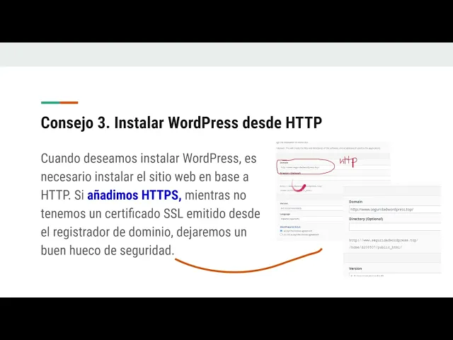Click the words 'buen hueco de seguridad.'
453x340 pixels.
pos(108,250)
